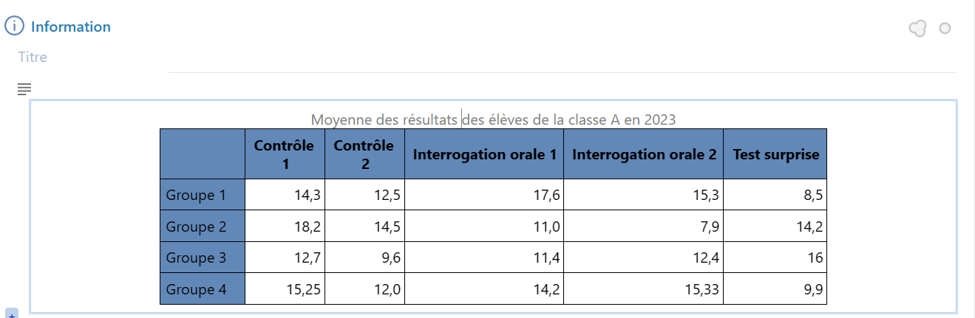Click the Titre input field
975x318 pixels.
(x=488, y=57)
